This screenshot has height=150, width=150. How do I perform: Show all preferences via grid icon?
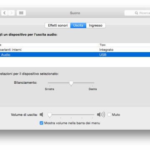pyautogui.click(x=21, y=13)
